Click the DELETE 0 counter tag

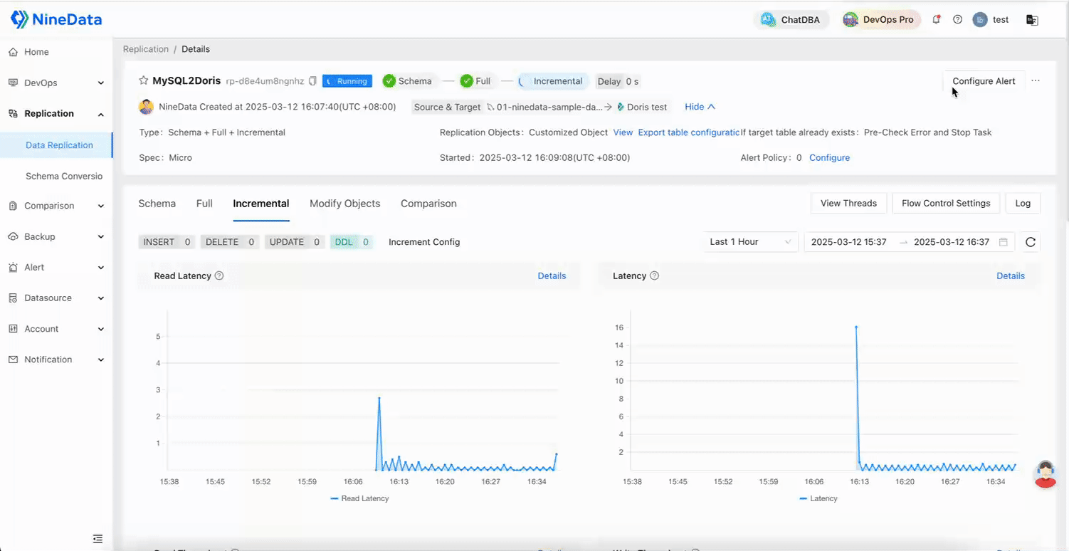[230, 242]
